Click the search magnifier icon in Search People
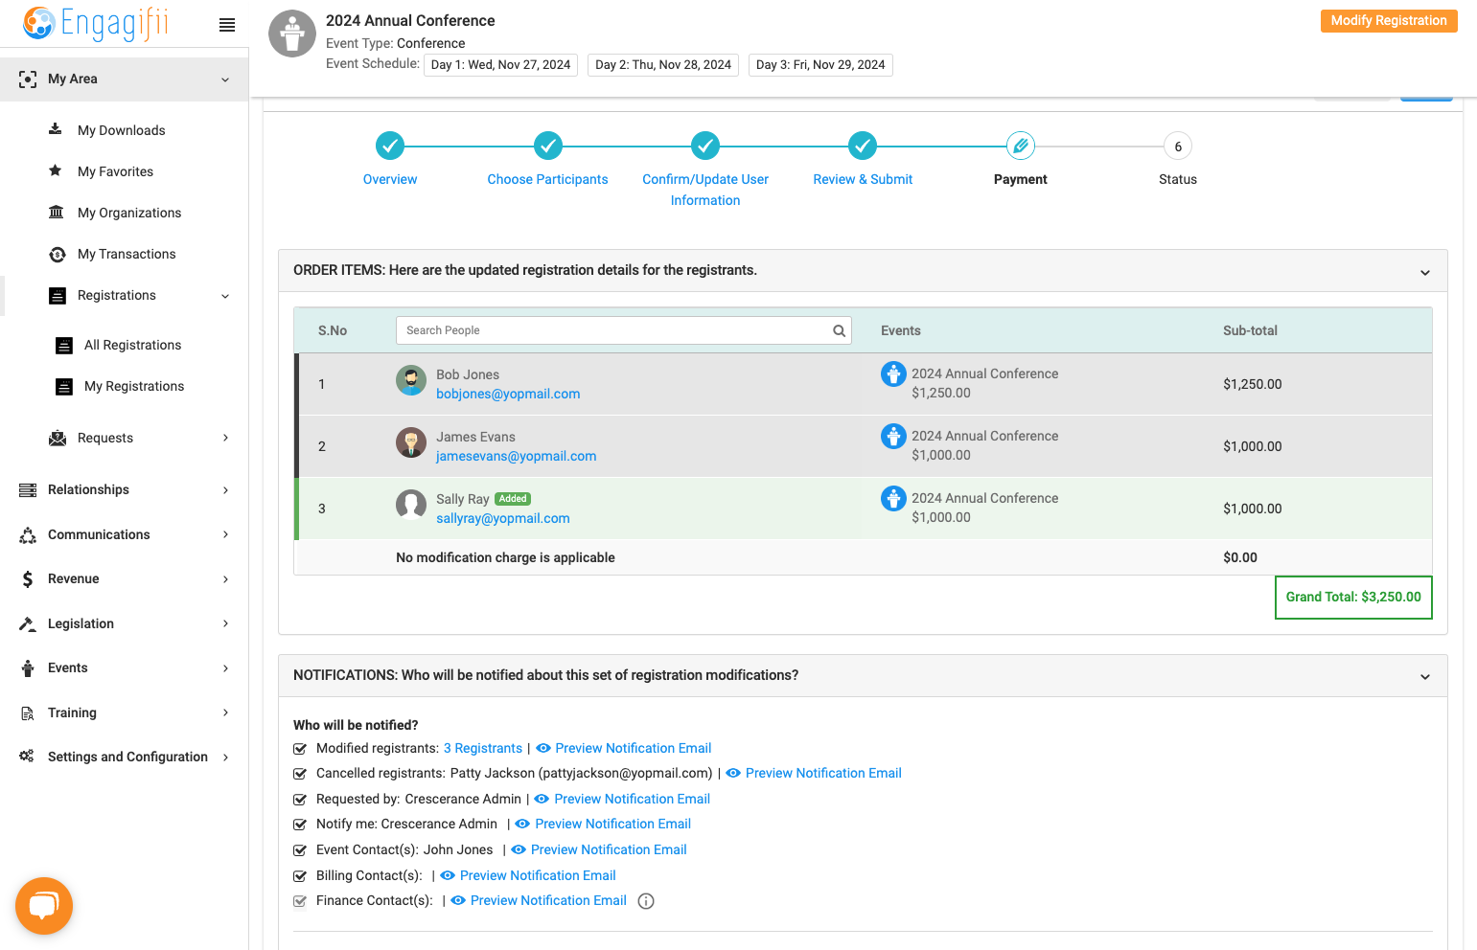Screen dimensions: 1477x950 point(839,330)
